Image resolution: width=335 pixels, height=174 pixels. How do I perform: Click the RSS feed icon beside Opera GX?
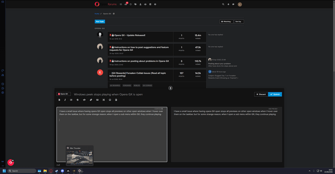point(114,14)
